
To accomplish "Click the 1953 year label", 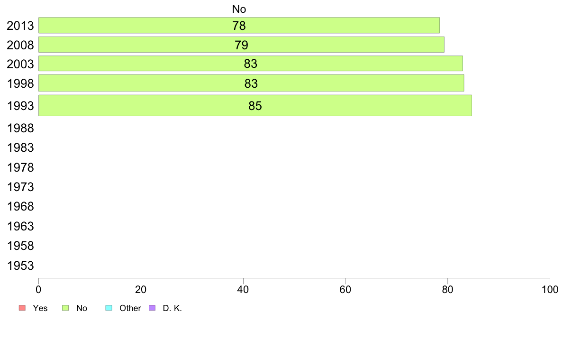I will pyautogui.click(x=20, y=266).
